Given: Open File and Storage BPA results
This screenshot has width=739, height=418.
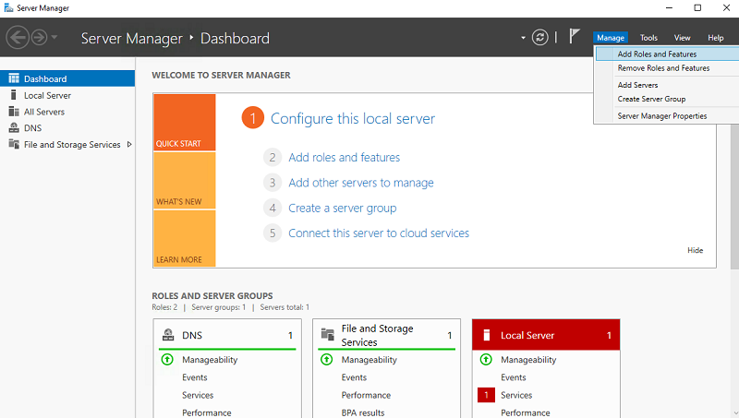Looking at the screenshot, I should (x=363, y=412).
